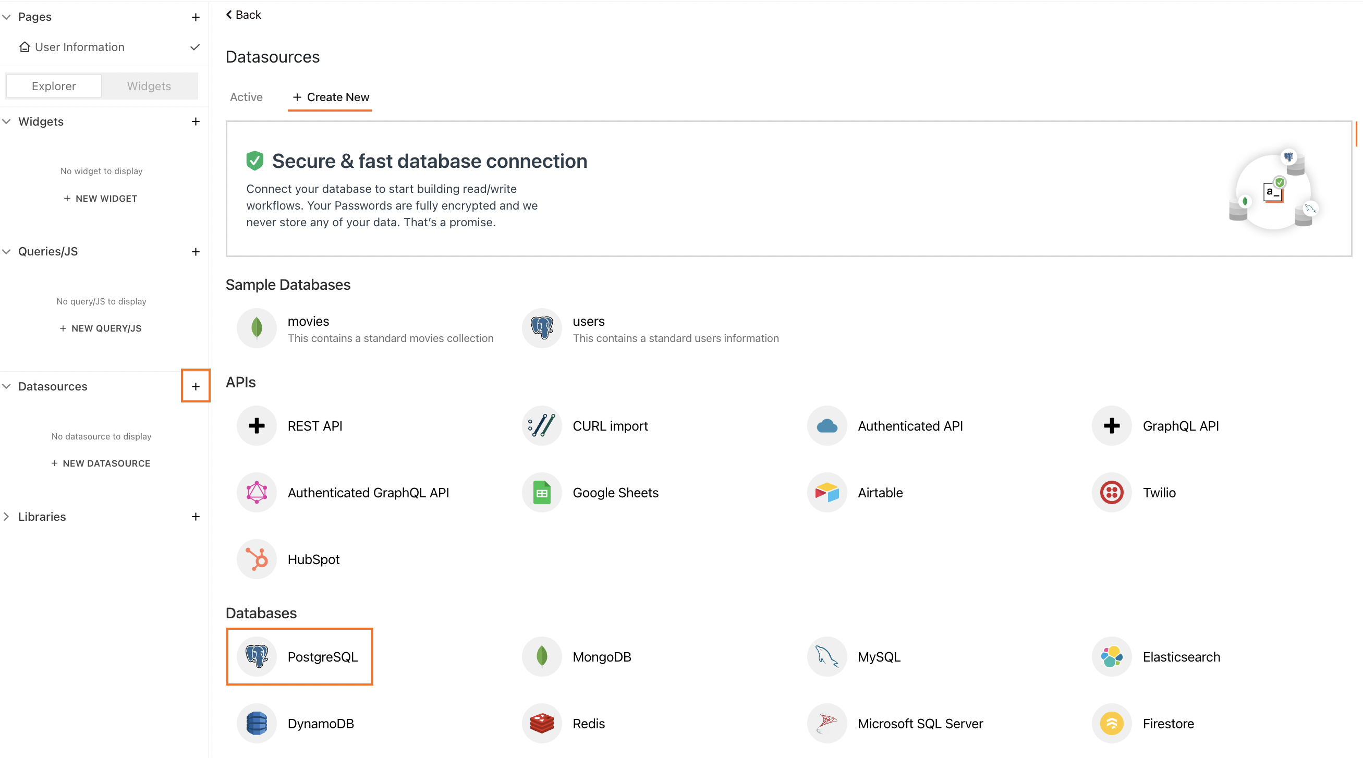This screenshot has width=1363, height=758.
Task: Click the database illustration in the banner
Action: click(x=1274, y=190)
